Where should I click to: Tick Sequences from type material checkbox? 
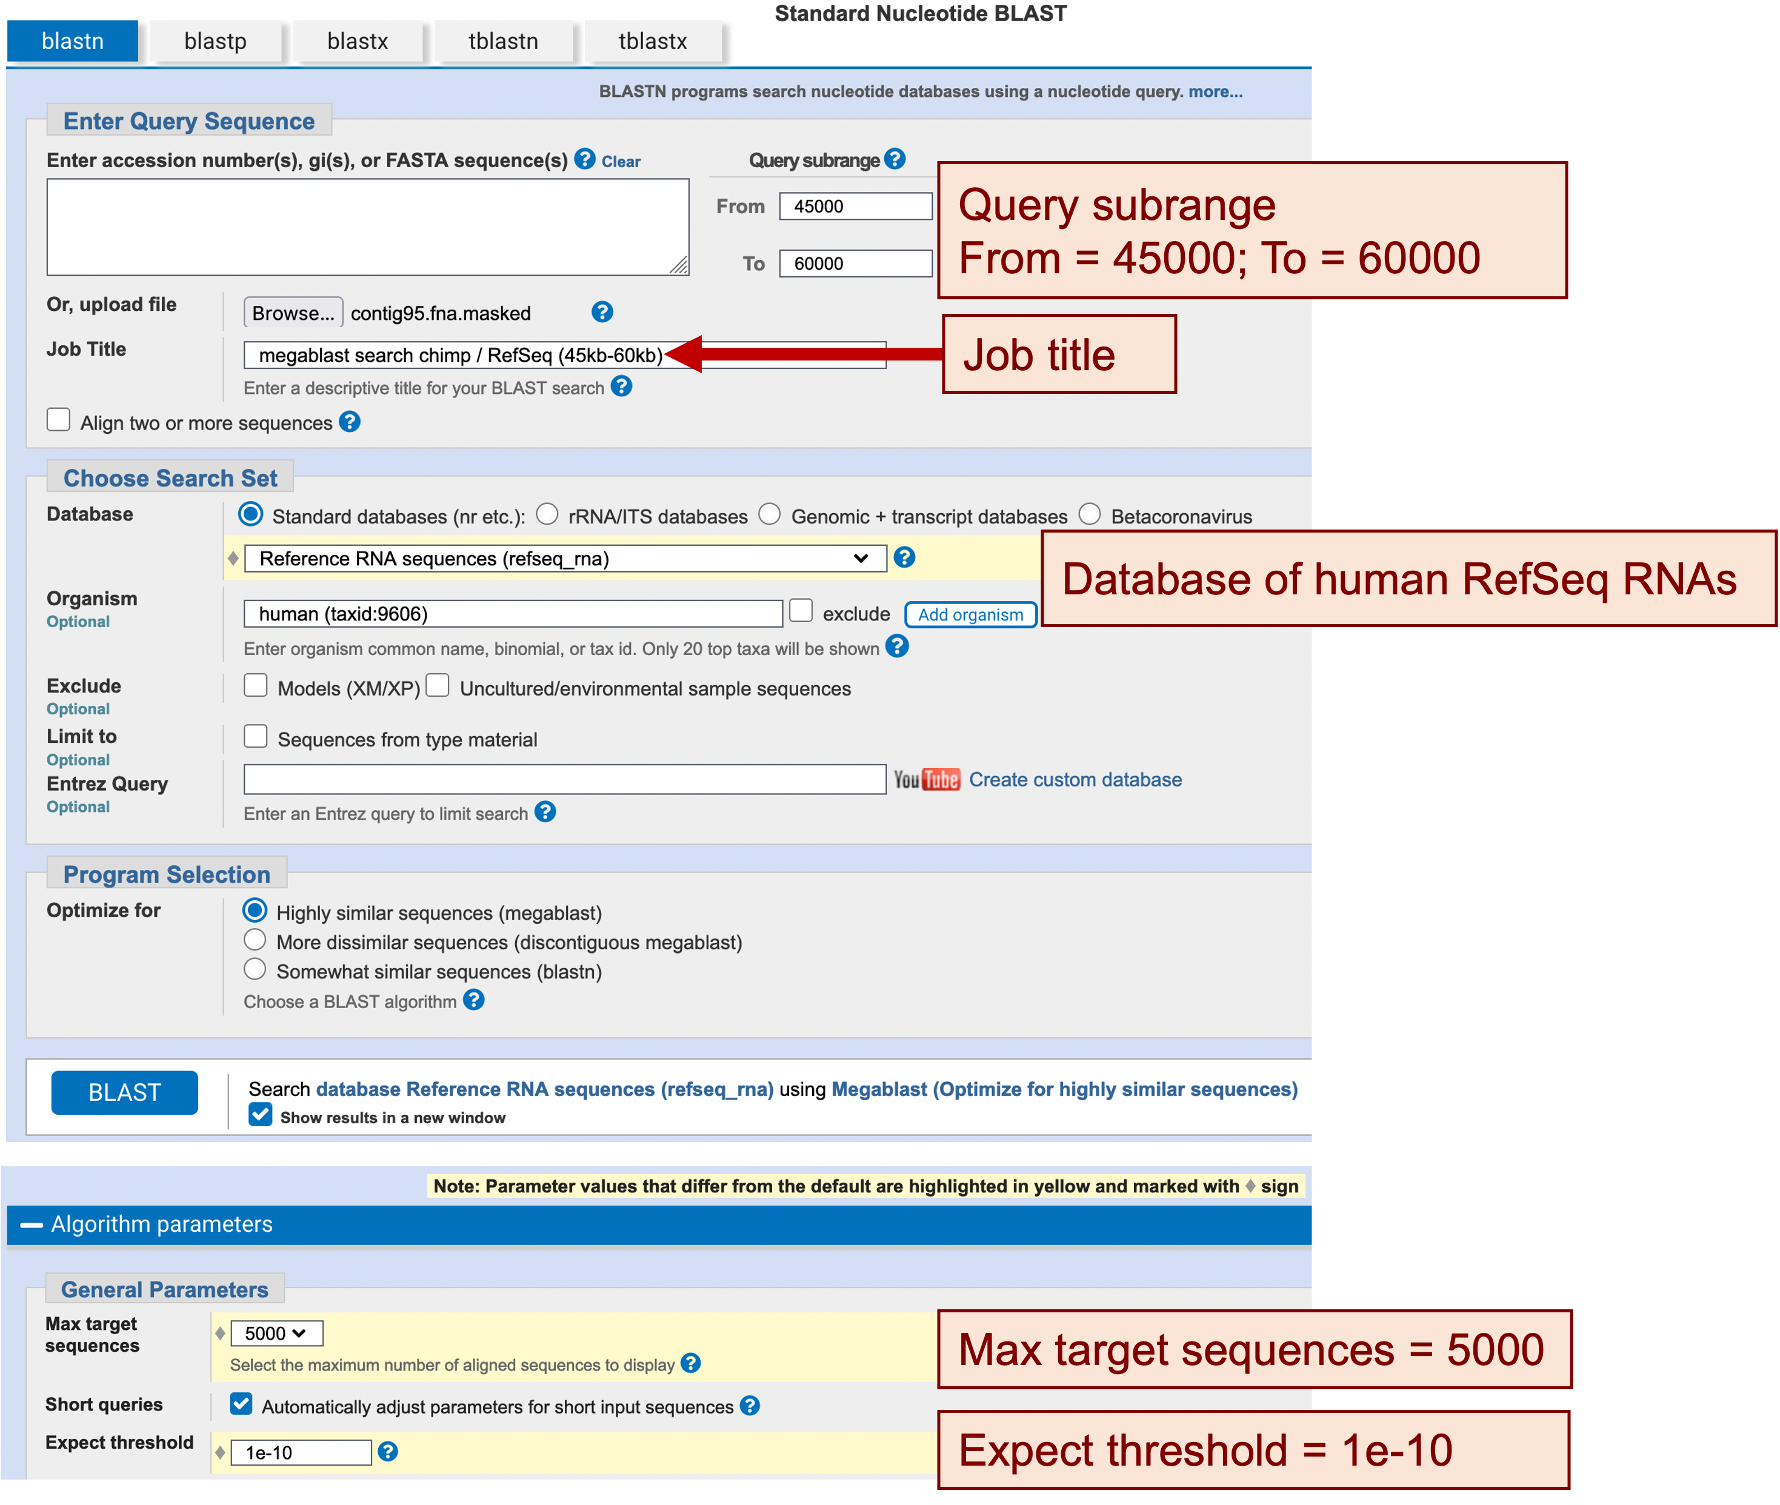pyautogui.click(x=256, y=736)
